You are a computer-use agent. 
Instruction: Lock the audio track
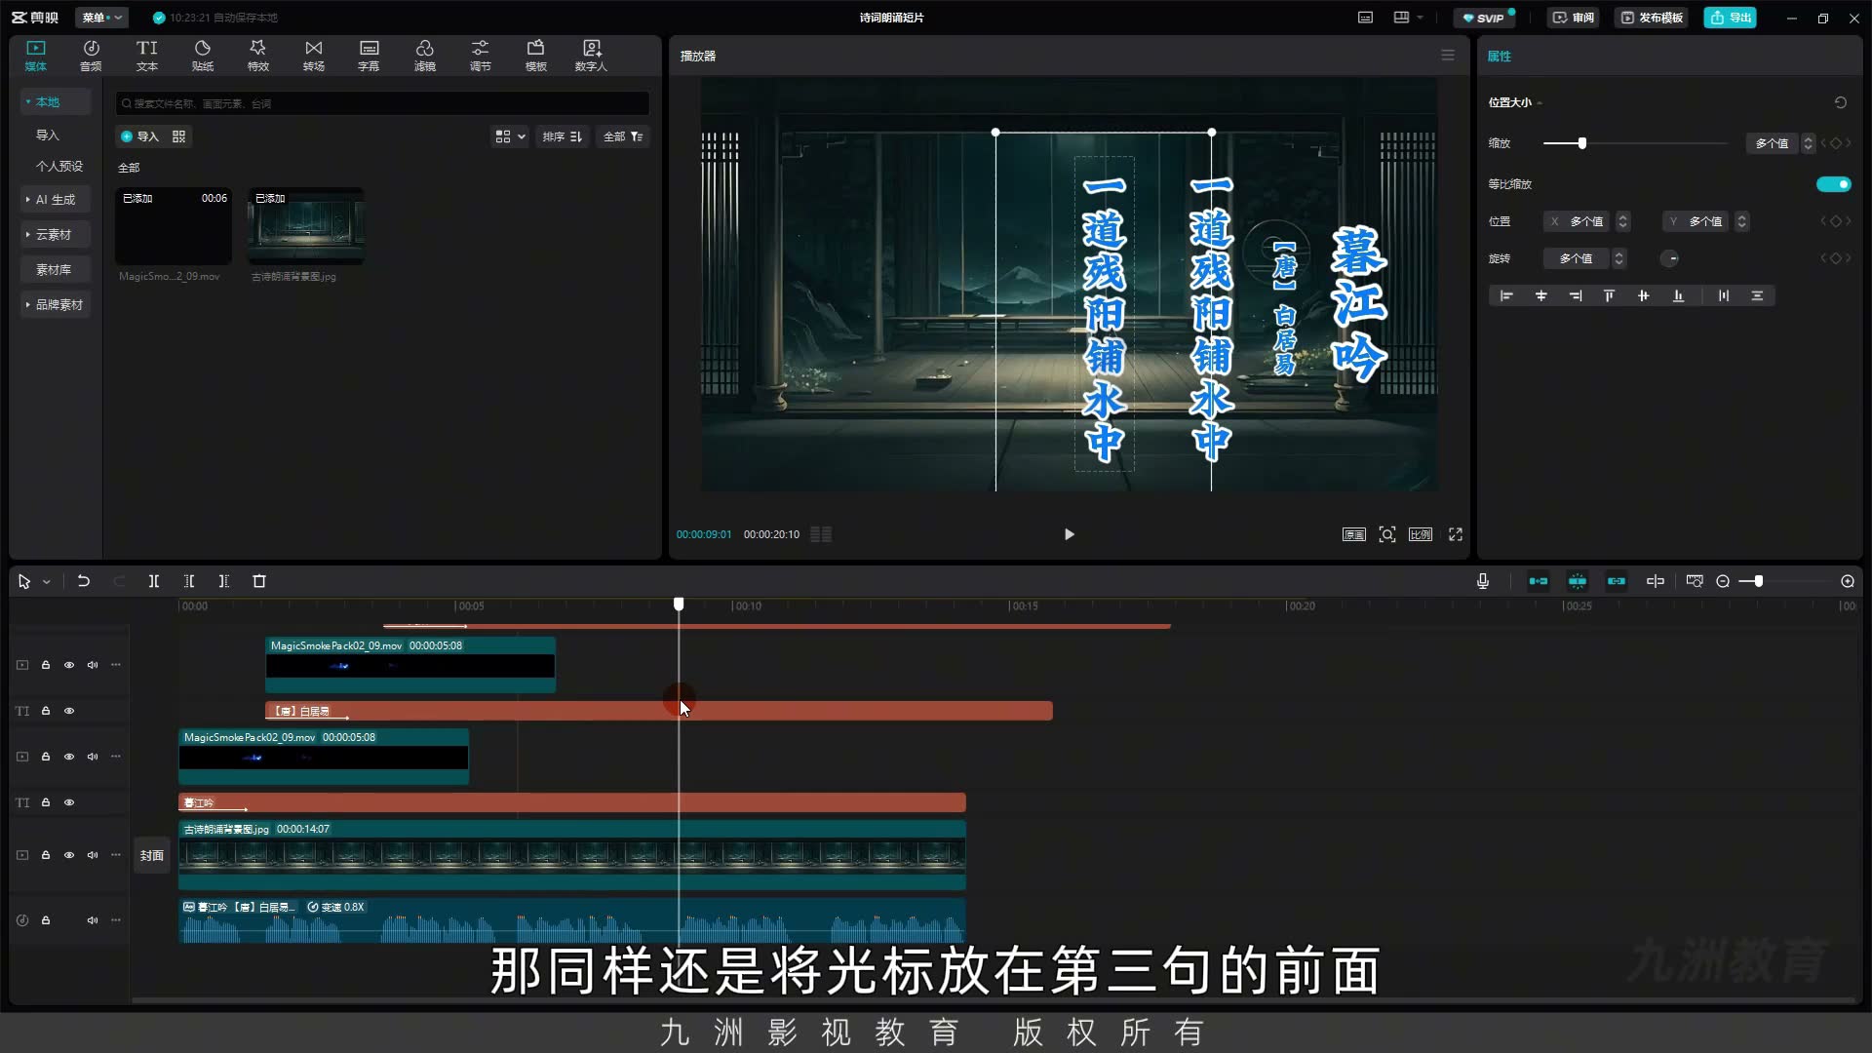tap(46, 920)
